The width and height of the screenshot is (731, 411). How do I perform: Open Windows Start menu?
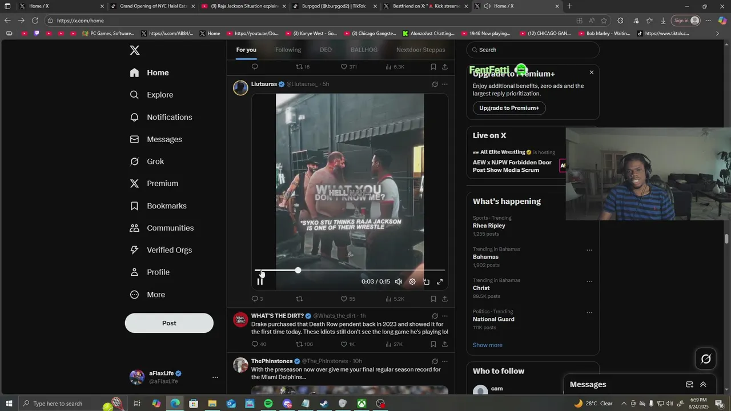pyautogui.click(x=9, y=404)
